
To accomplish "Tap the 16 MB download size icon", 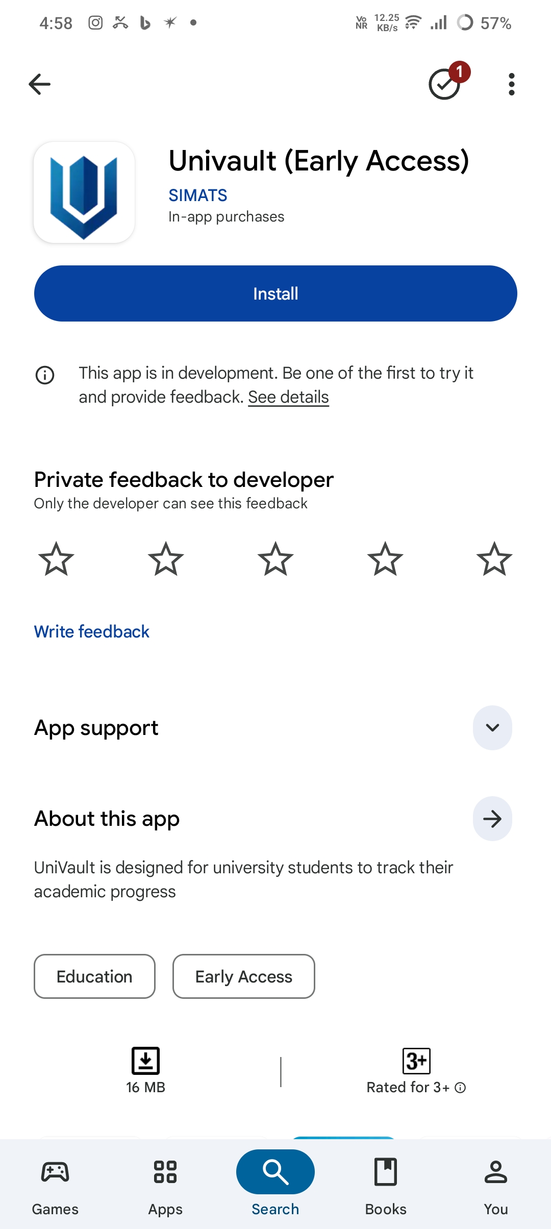I will click(145, 1061).
